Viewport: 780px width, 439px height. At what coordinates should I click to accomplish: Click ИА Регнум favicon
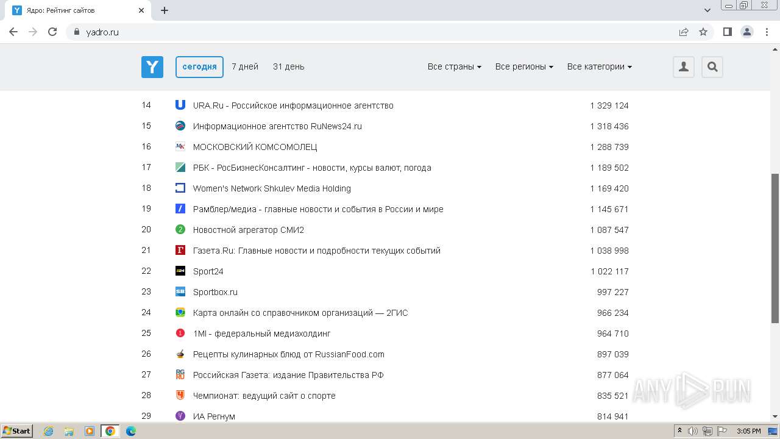click(x=180, y=416)
